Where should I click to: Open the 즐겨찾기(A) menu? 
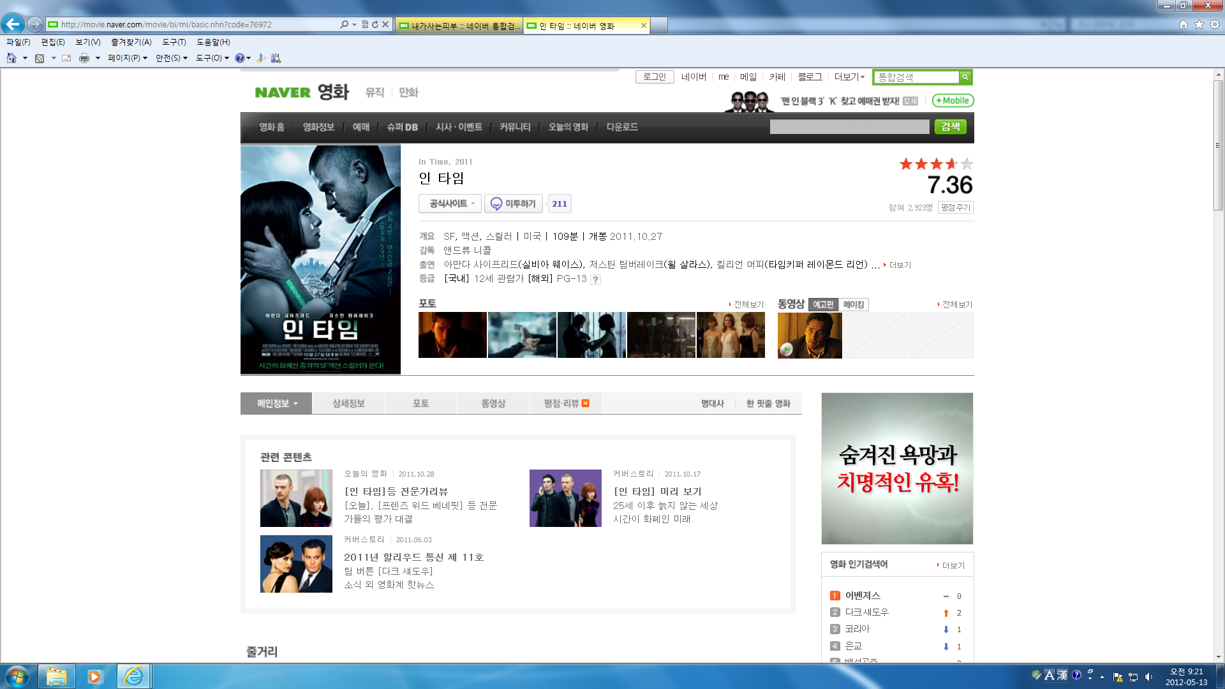coord(131,42)
